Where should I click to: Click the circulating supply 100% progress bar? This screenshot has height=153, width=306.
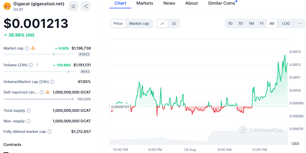click(39, 99)
